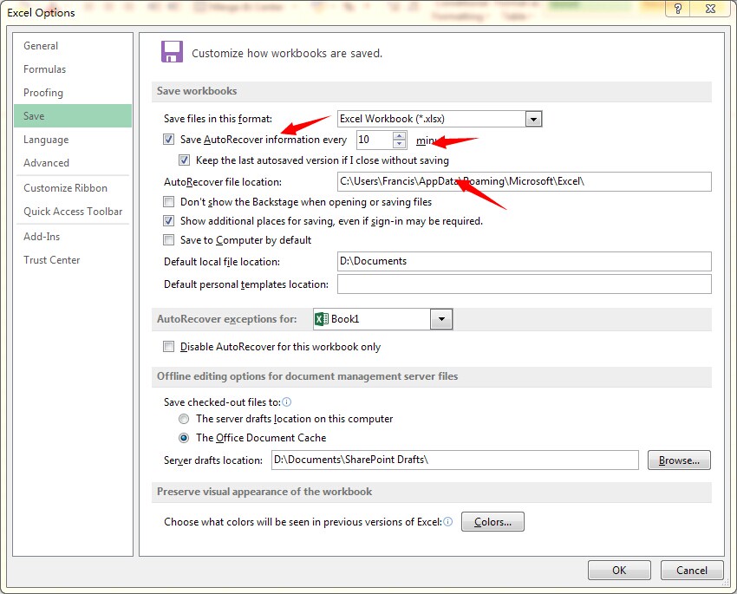The height and width of the screenshot is (594, 737).
Task: Click the purple floppy disk save icon
Action: (172, 52)
